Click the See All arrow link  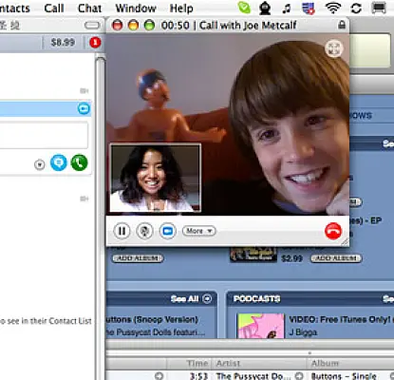pos(191,298)
